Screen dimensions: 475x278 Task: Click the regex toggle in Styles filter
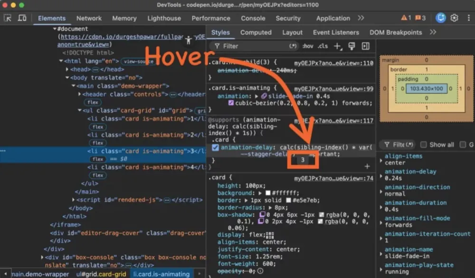pos(293,46)
